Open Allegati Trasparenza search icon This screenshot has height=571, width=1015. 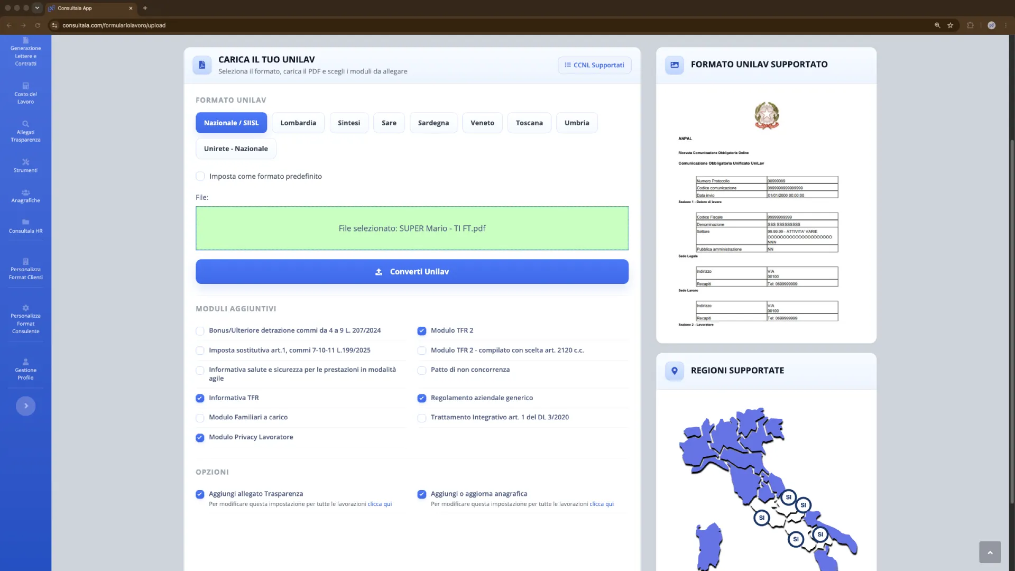(25, 124)
